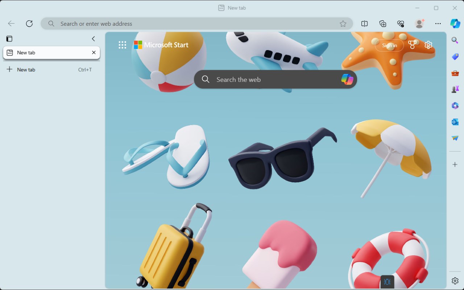Open page settings gear icon
This screenshot has height=290, width=464.
click(428, 45)
